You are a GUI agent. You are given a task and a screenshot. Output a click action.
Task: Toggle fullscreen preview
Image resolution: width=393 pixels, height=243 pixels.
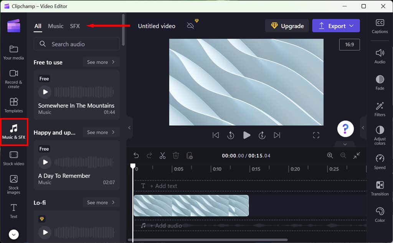pos(316,135)
